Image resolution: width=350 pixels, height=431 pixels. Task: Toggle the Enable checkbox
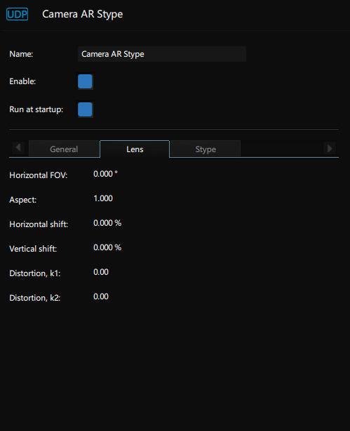(85, 81)
